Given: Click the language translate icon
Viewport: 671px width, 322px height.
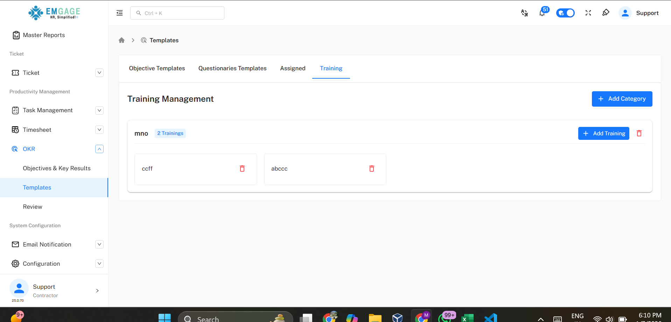Looking at the screenshot, I should click(x=524, y=13).
